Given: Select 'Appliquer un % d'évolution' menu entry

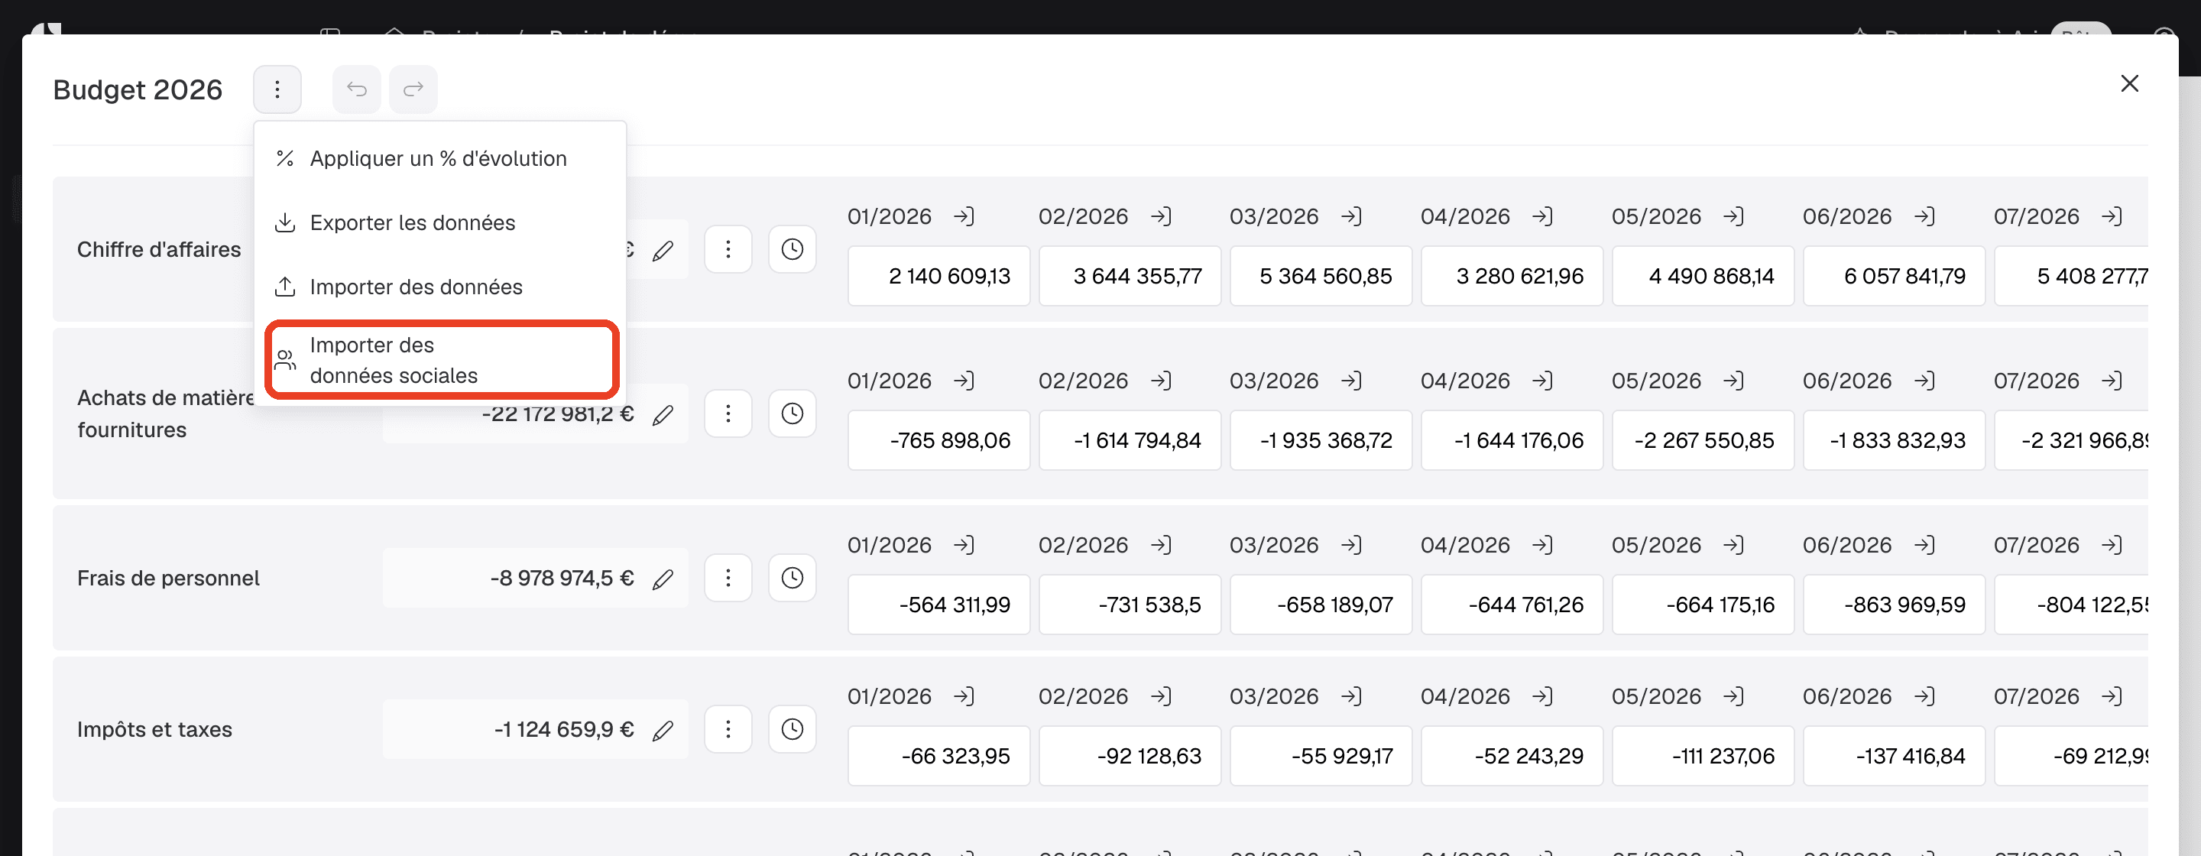Looking at the screenshot, I should click(440, 158).
